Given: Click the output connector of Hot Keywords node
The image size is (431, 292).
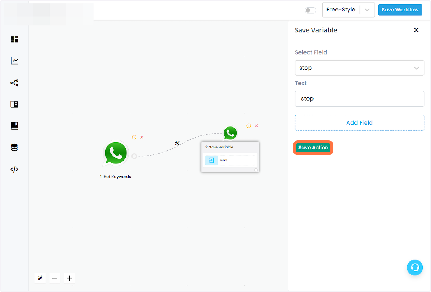Looking at the screenshot, I should click(x=134, y=156).
